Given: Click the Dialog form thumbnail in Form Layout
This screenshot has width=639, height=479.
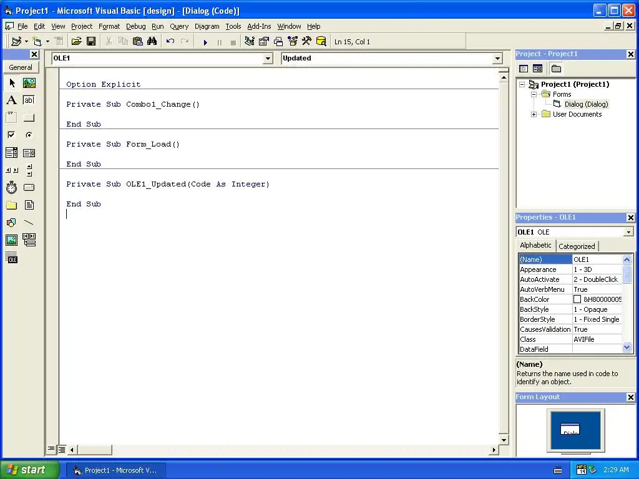Looking at the screenshot, I should tap(570, 429).
